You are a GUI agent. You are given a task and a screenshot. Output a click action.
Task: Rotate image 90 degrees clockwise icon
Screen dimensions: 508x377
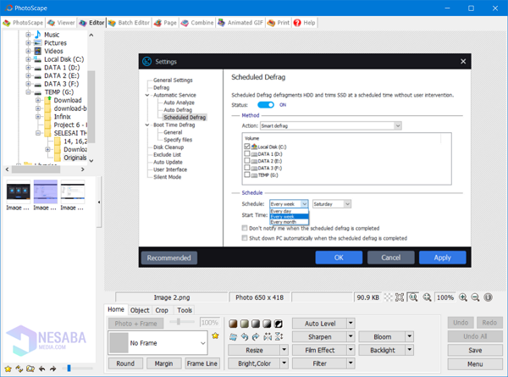click(256, 337)
